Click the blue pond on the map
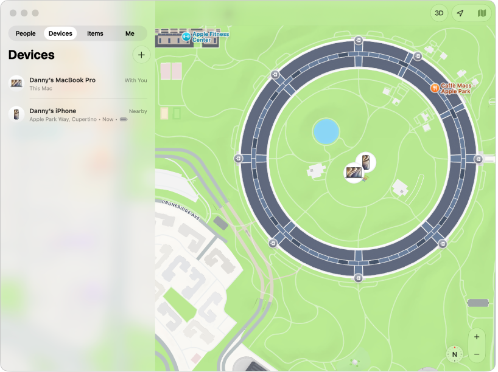The height and width of the screenshot is (372, 498). click(326, 131)
